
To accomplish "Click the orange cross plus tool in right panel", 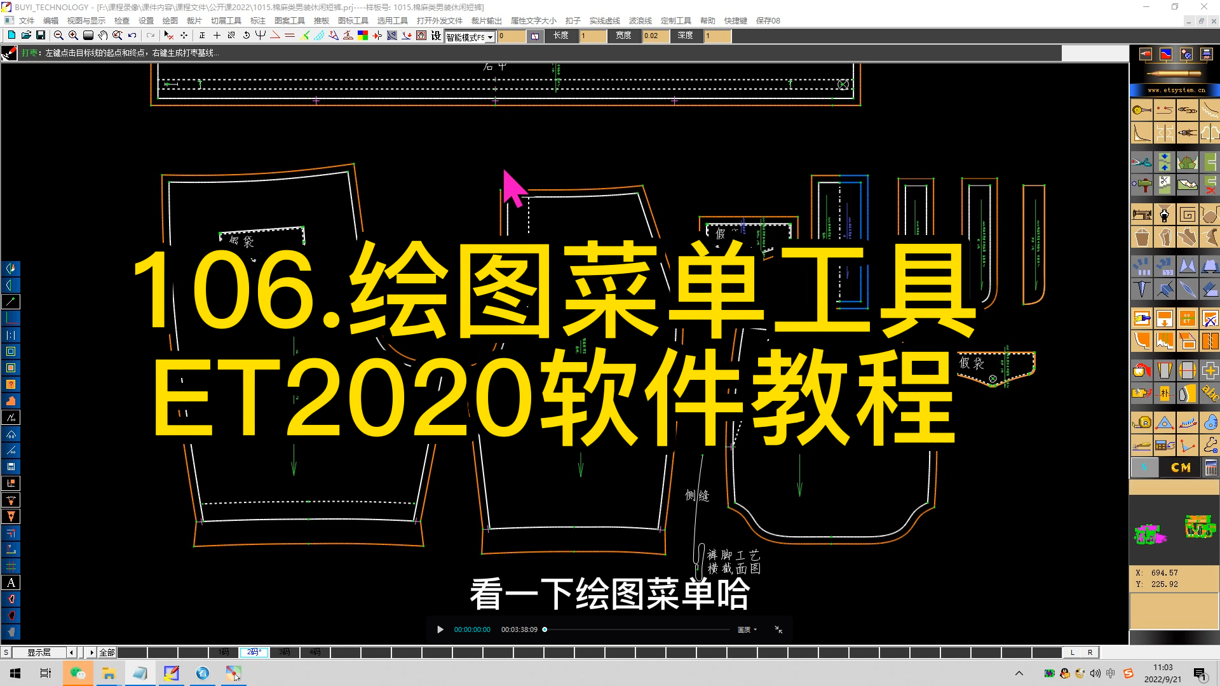I will pyautogui.click(x=1210, y=370).
